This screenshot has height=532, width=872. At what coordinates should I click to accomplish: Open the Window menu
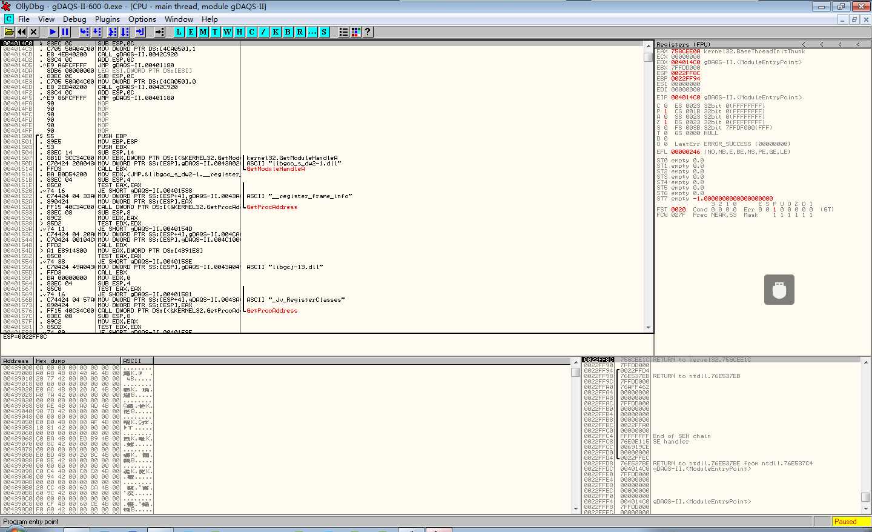[x=179, y=19]
